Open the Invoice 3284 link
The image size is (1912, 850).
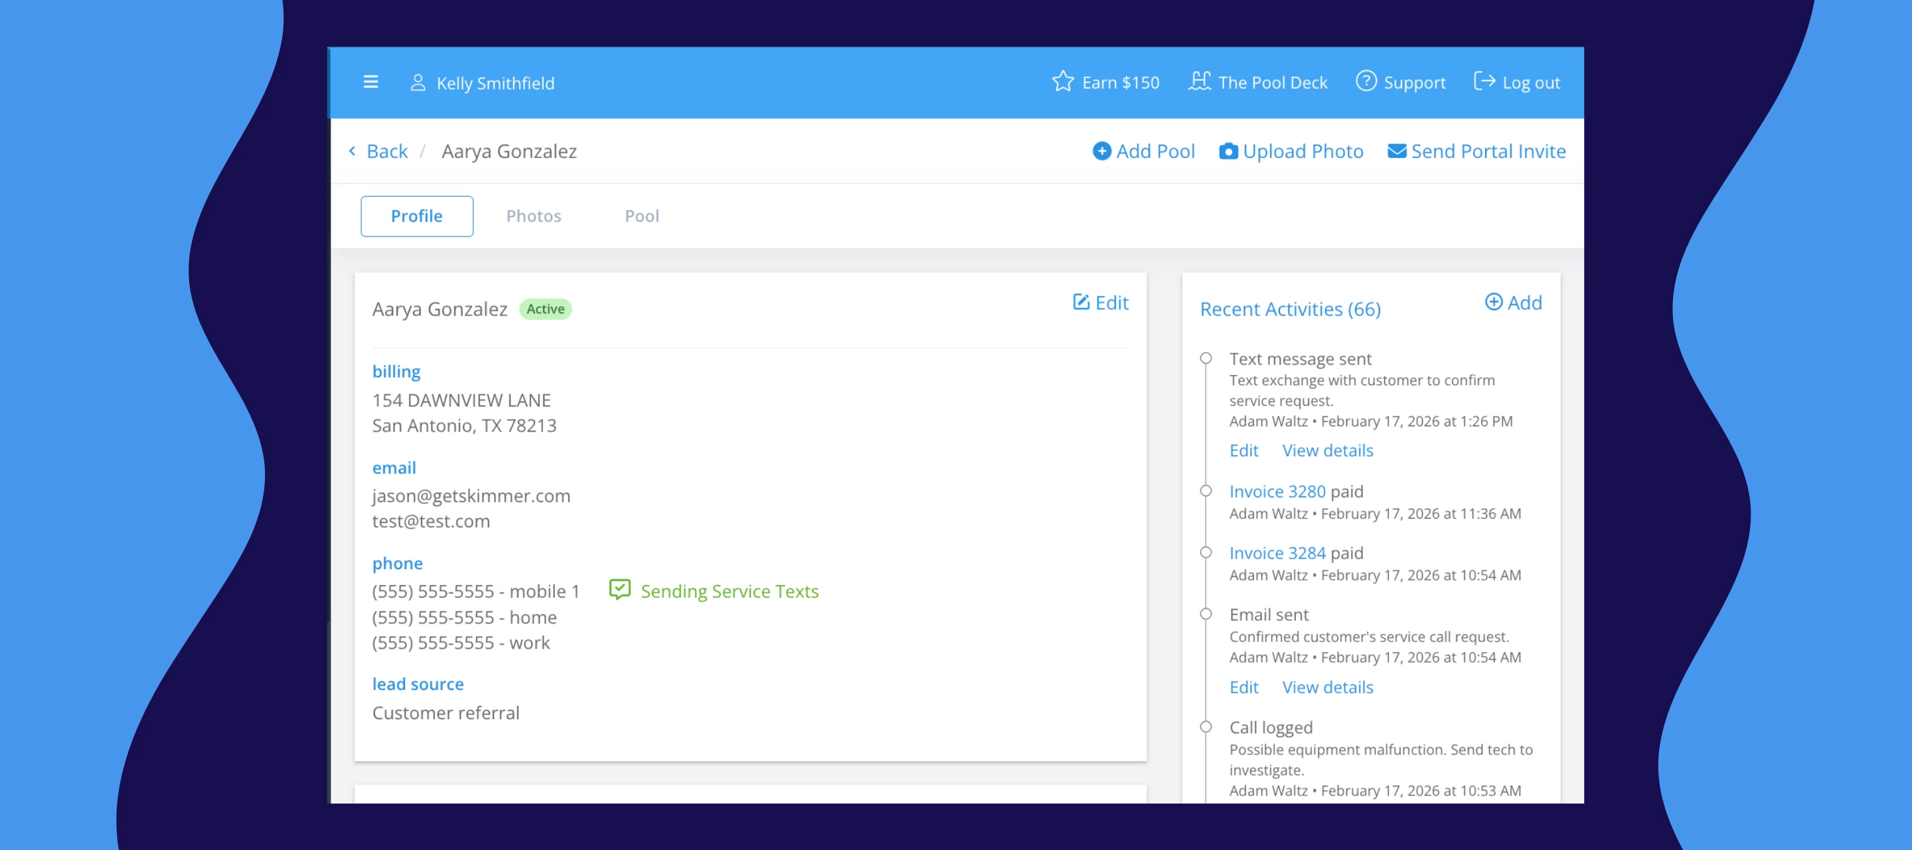1277,553
